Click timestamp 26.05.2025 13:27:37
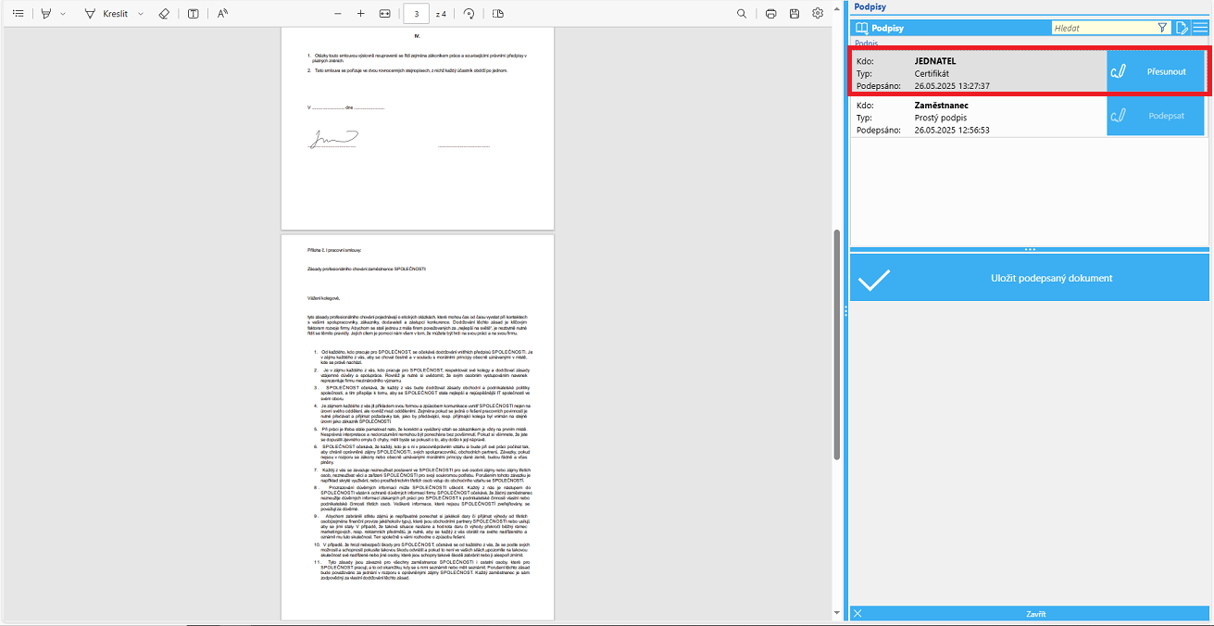The image size is (1214, 626). pyautogui.click(x=952, y=85)
